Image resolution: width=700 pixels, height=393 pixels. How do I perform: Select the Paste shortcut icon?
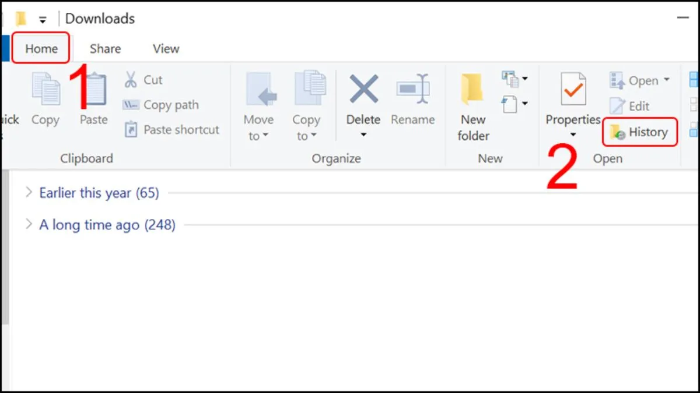click(x=131, y=129)
